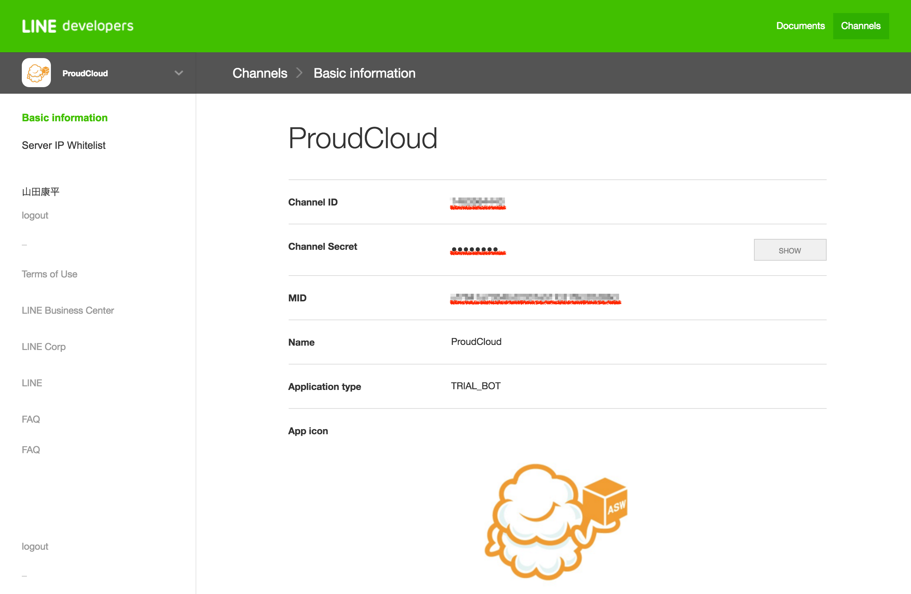Click the LINE link in sidebar
This screenshot has height=594, width=911.
pyautogui.click(x=32, y=383)
